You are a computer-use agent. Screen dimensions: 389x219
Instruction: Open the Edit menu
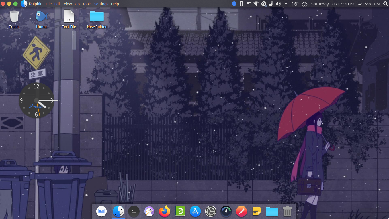click(x=58, y=4)
